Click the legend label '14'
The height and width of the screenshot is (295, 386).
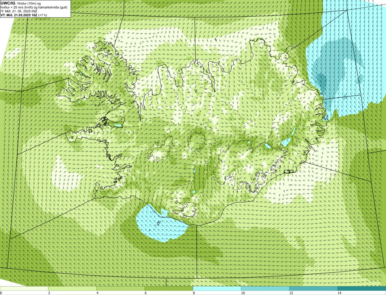pos(339,293)
